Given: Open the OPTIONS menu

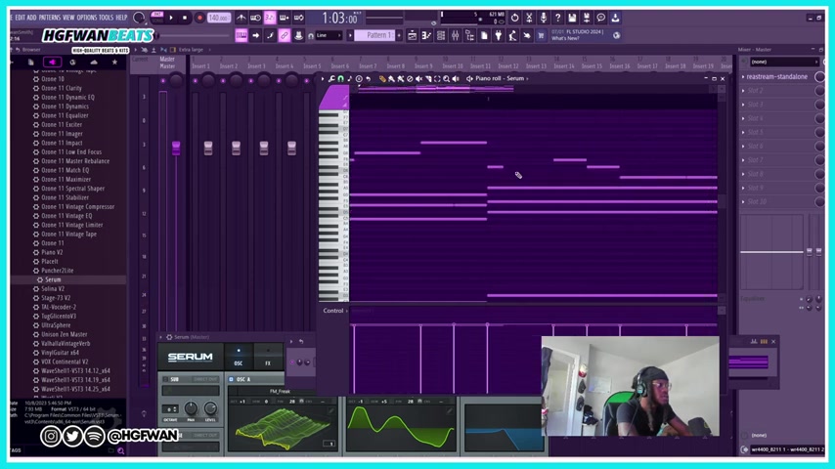Looking at the screenshot, I should tap(87, 18).
